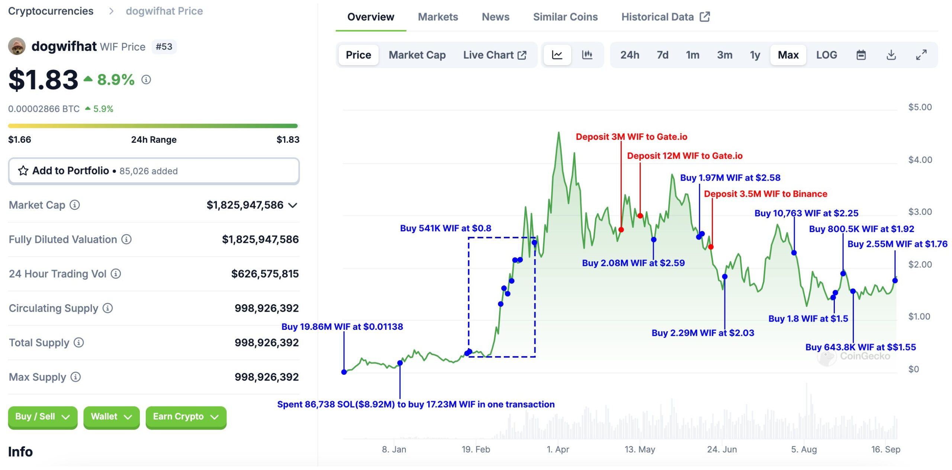Set chart range to 3m

click(x=724, y=55)
